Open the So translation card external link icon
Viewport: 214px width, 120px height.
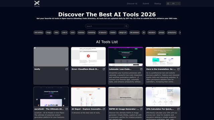(x=178, y=69)
